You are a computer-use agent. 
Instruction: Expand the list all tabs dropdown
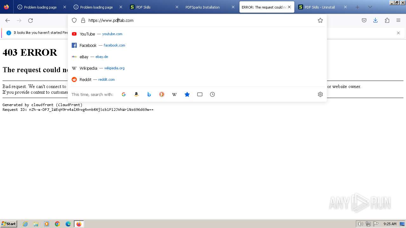click(x=370, y=7)
